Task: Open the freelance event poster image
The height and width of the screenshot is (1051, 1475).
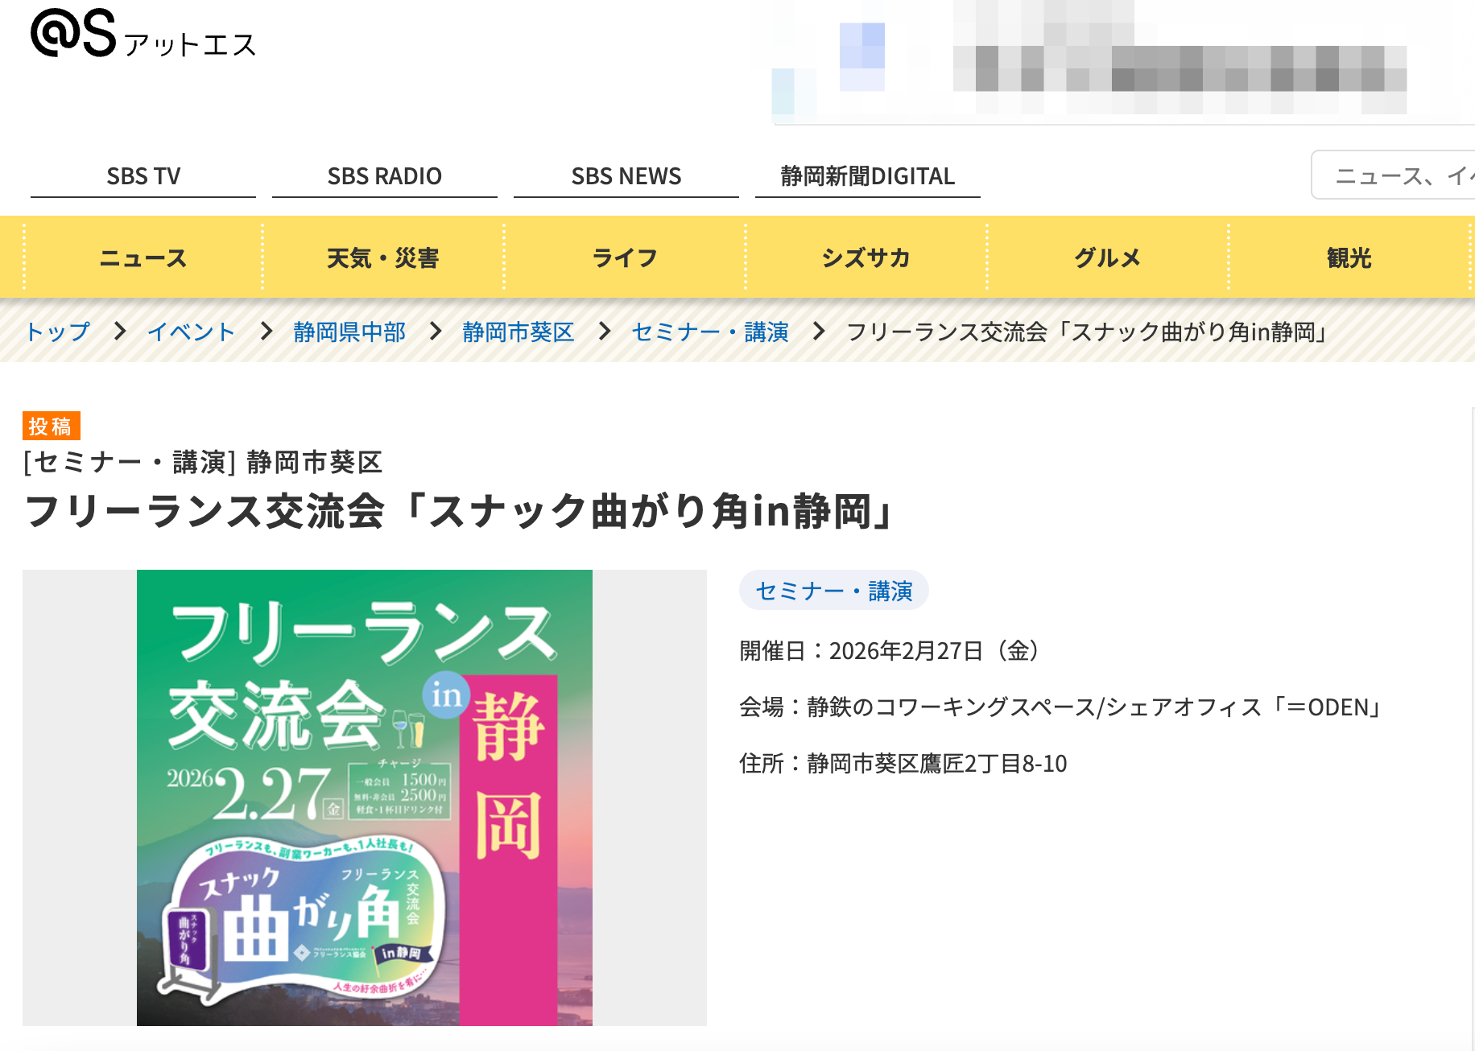Action: (x=365, y=798)
